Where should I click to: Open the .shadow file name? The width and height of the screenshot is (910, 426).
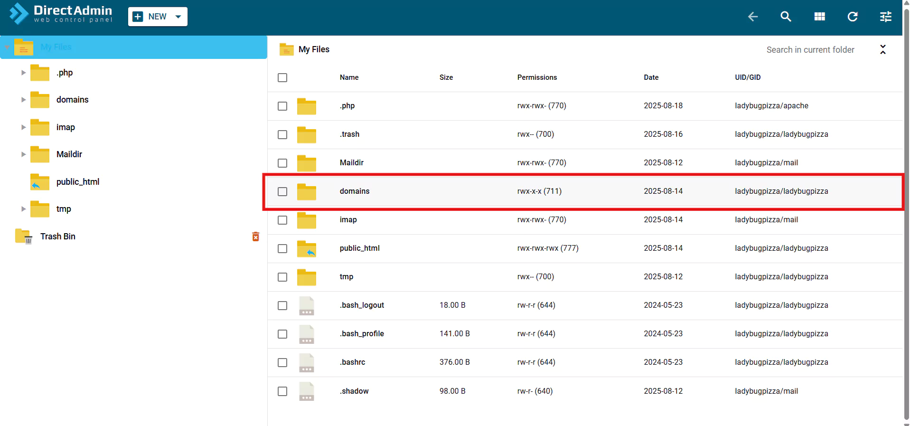click(x=354, y=391)
